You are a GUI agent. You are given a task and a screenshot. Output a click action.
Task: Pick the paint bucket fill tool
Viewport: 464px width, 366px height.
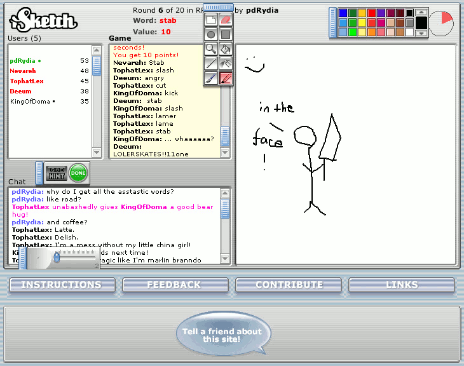[x=226, y=49]
